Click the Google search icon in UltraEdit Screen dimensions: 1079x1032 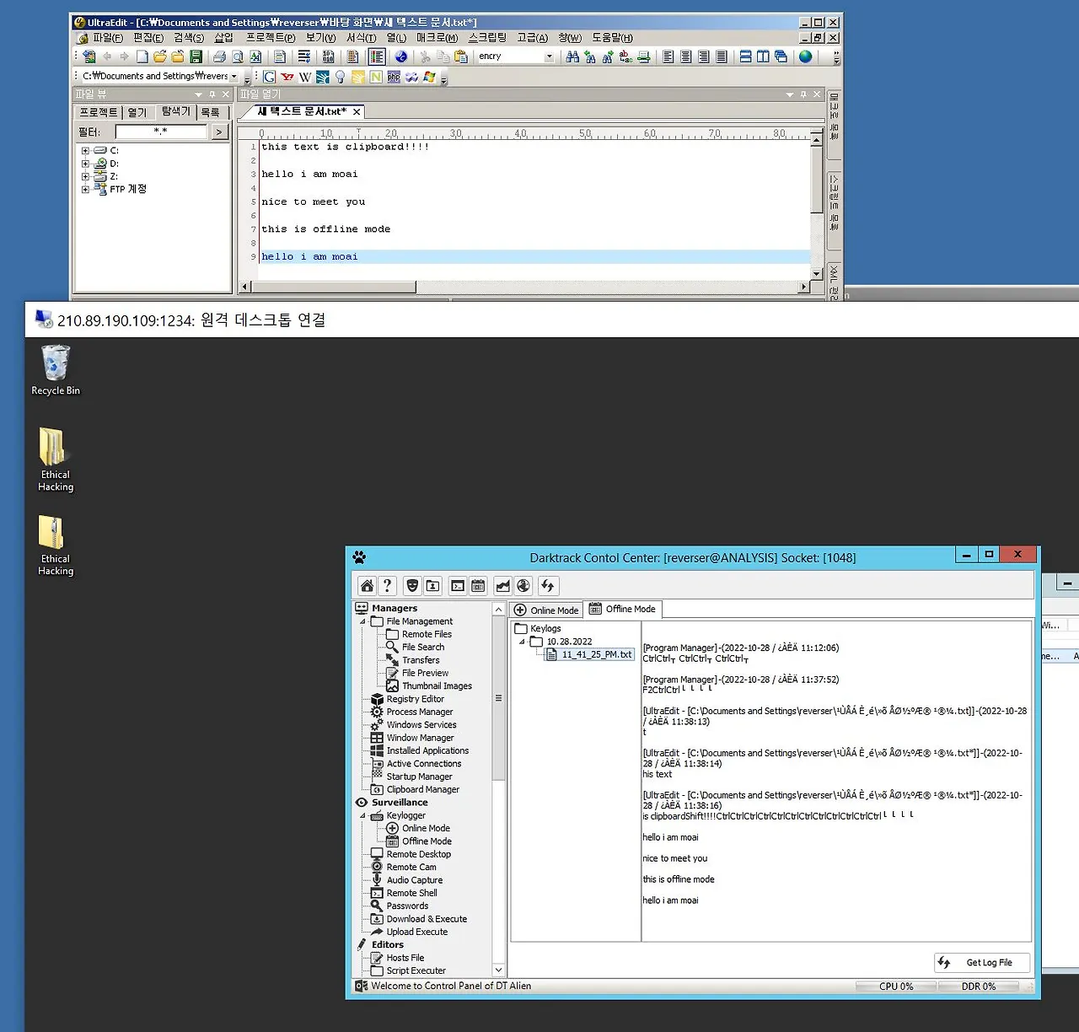[269, 77]
